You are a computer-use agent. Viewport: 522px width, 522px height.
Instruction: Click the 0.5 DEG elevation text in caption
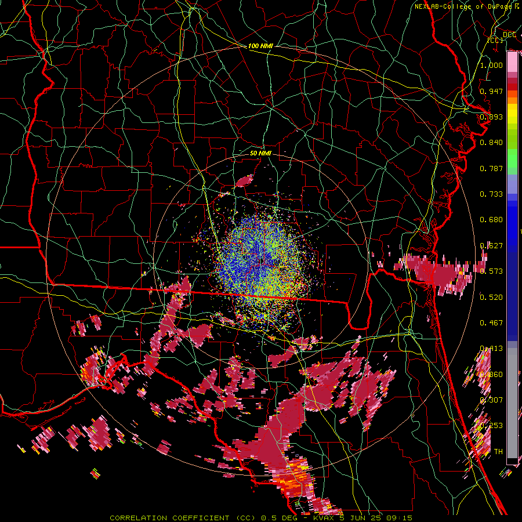pos(279,518)
